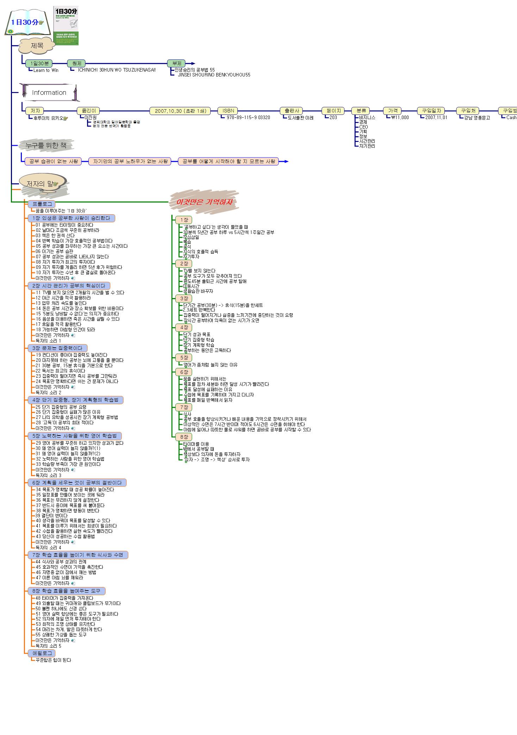Click the book cover thumbnail image
Screen dimensions: 517x735
66,25
